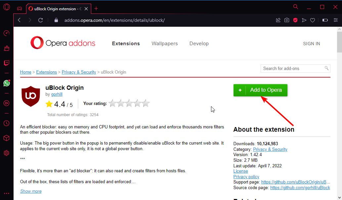Open GX Cleaner in the sidebar
342x200 pixels.
[x=7, y=48]
